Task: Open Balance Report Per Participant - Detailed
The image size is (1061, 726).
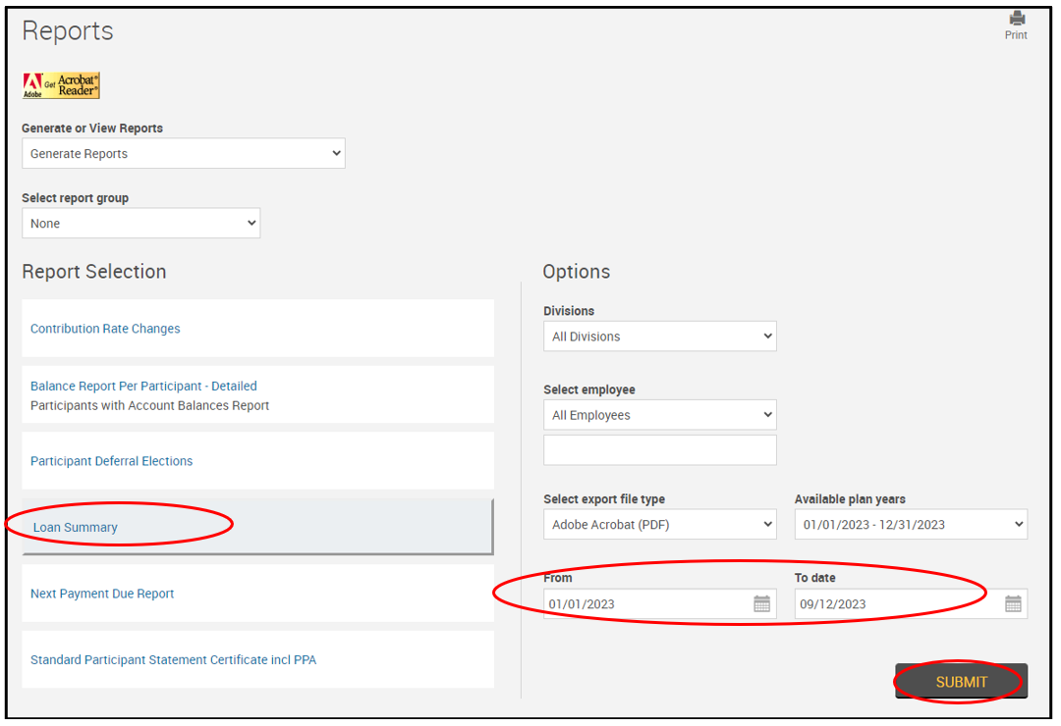Action: click(x=143, y=387)
